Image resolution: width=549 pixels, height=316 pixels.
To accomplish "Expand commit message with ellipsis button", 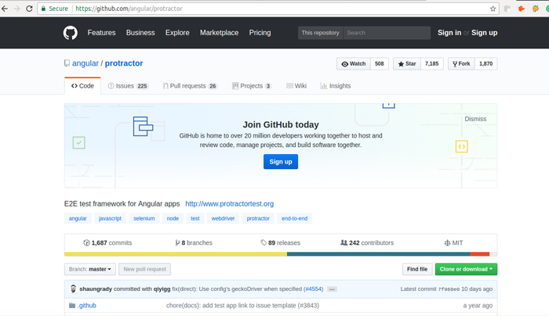I will pos(332,289).
